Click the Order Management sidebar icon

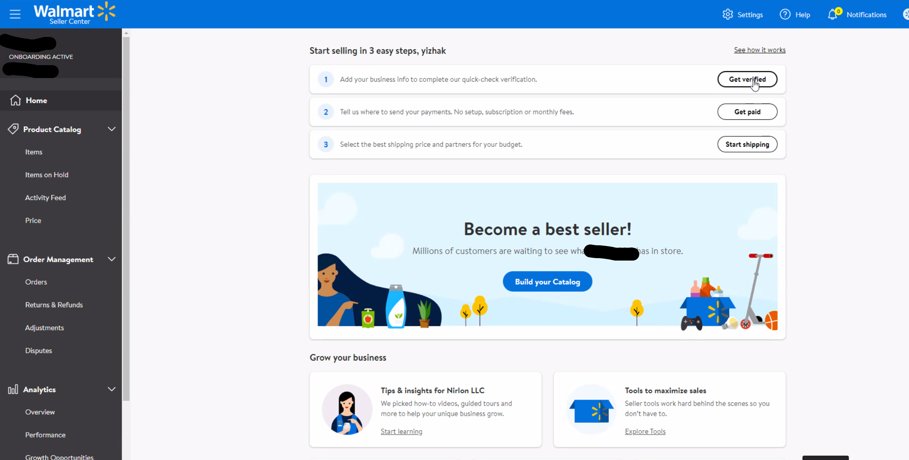tap(13, 259)
